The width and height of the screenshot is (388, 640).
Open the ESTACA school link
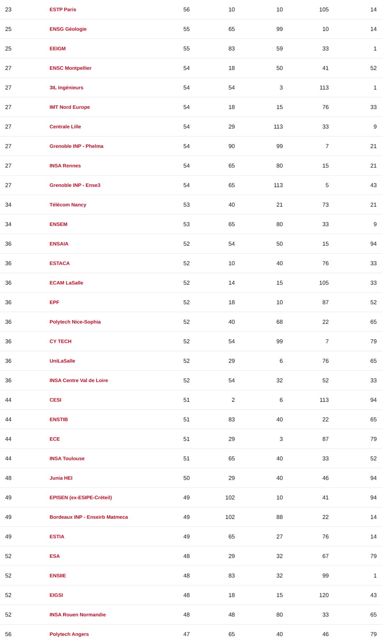coord(60,263)
